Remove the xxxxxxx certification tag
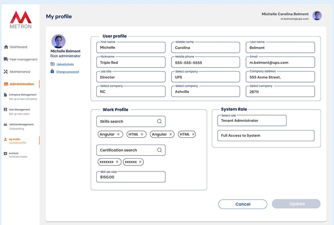Screen dimensions: 334x225 (117, 162)
